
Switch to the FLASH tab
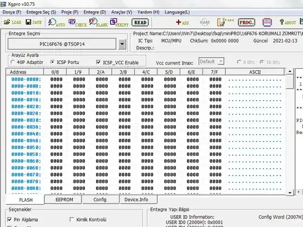26,200
